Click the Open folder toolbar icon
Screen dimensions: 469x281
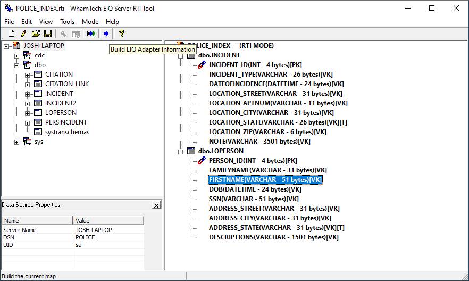[x=36, y=34]
